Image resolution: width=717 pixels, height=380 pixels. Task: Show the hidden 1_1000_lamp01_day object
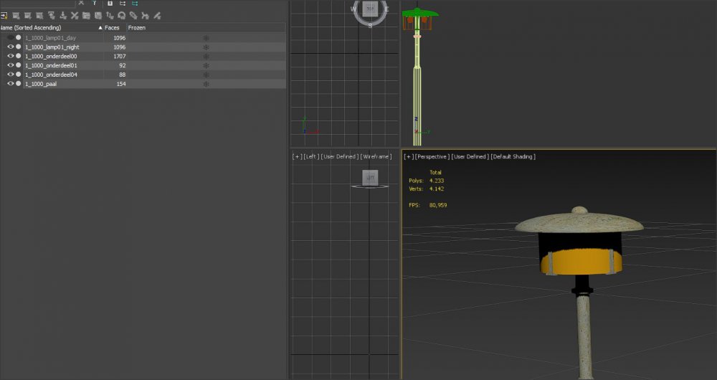pos(10,37)
